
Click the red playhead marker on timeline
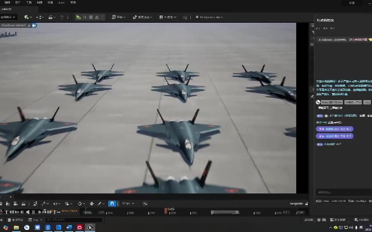(x=166, y=211)
